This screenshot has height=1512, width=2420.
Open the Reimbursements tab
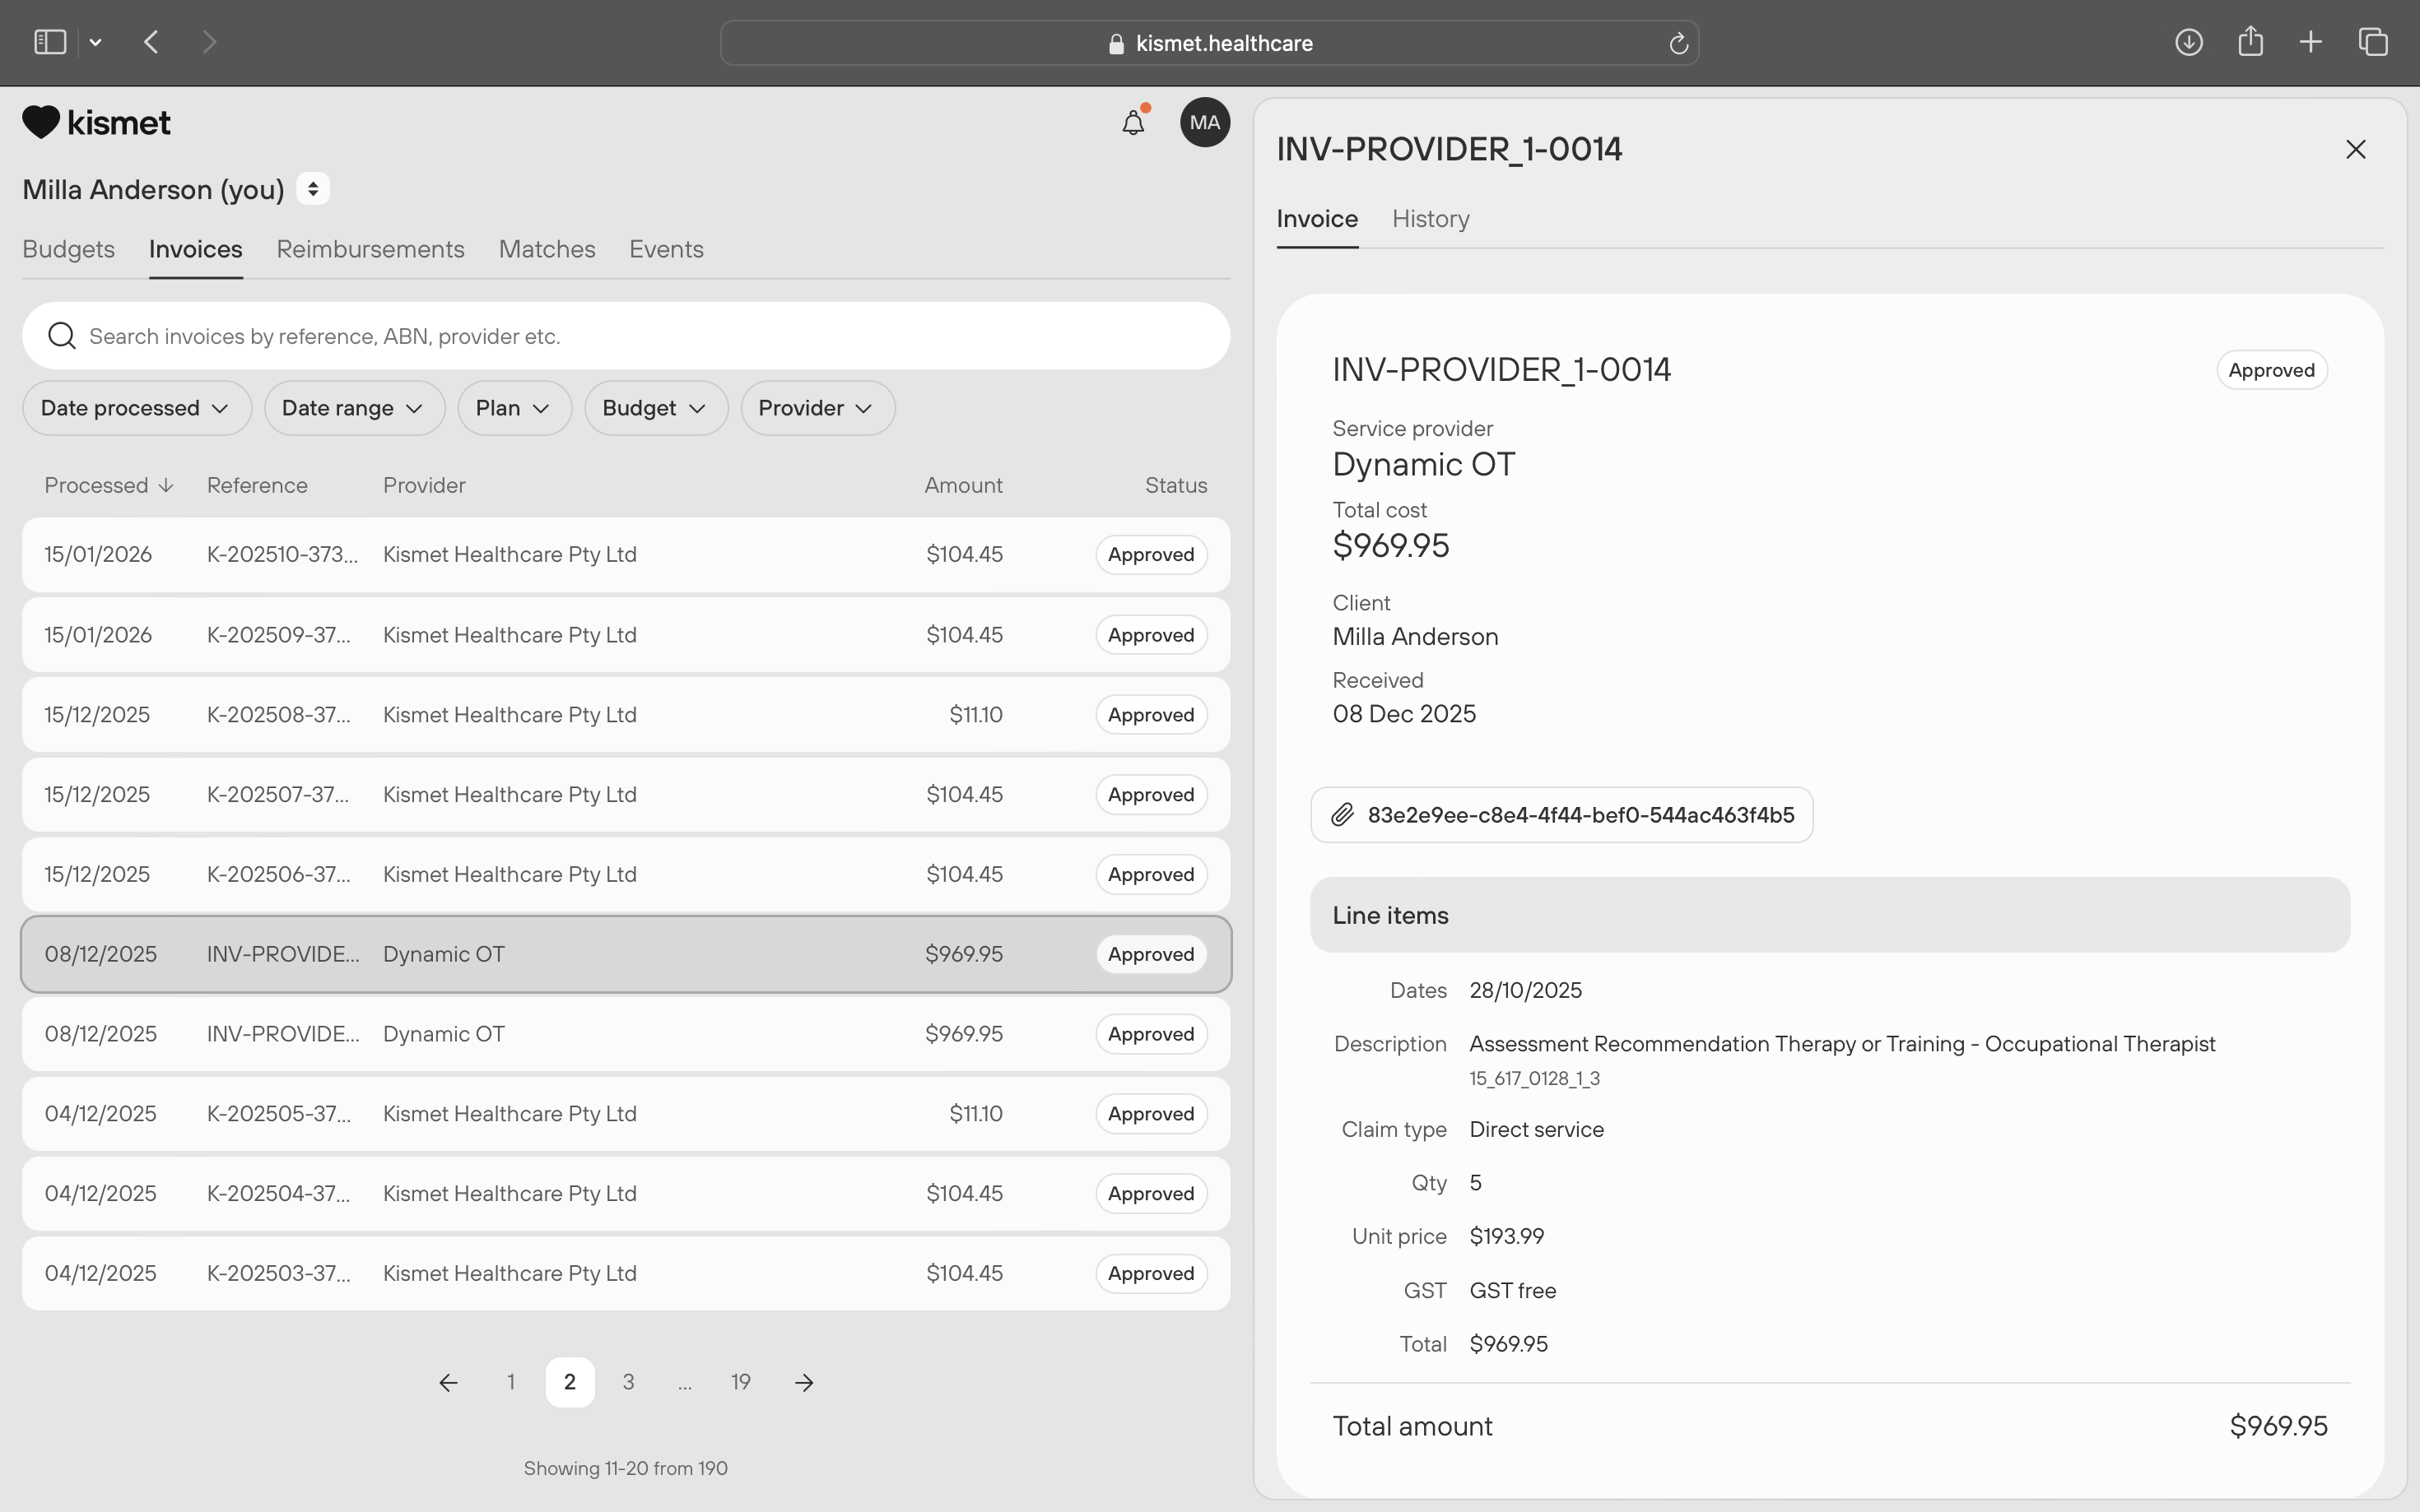tap(370, 249)
